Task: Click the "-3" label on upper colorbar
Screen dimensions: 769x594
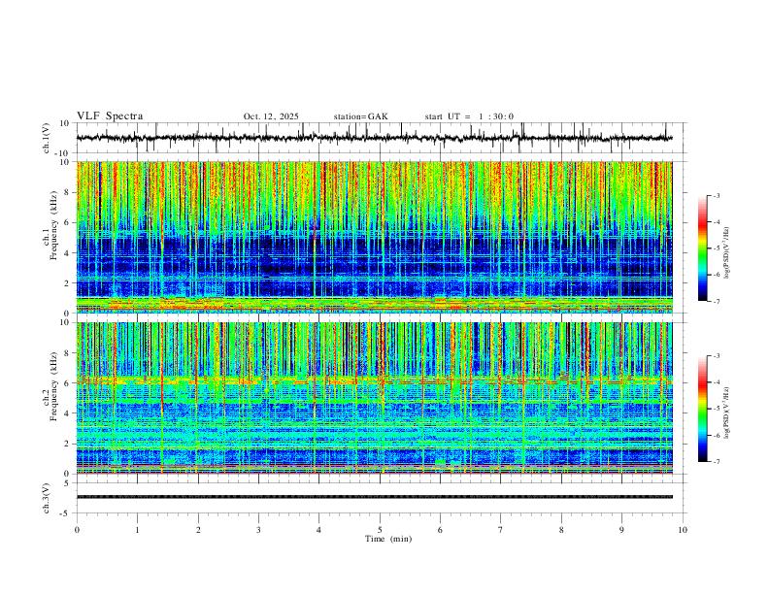Action: click(x=716, y=195)
